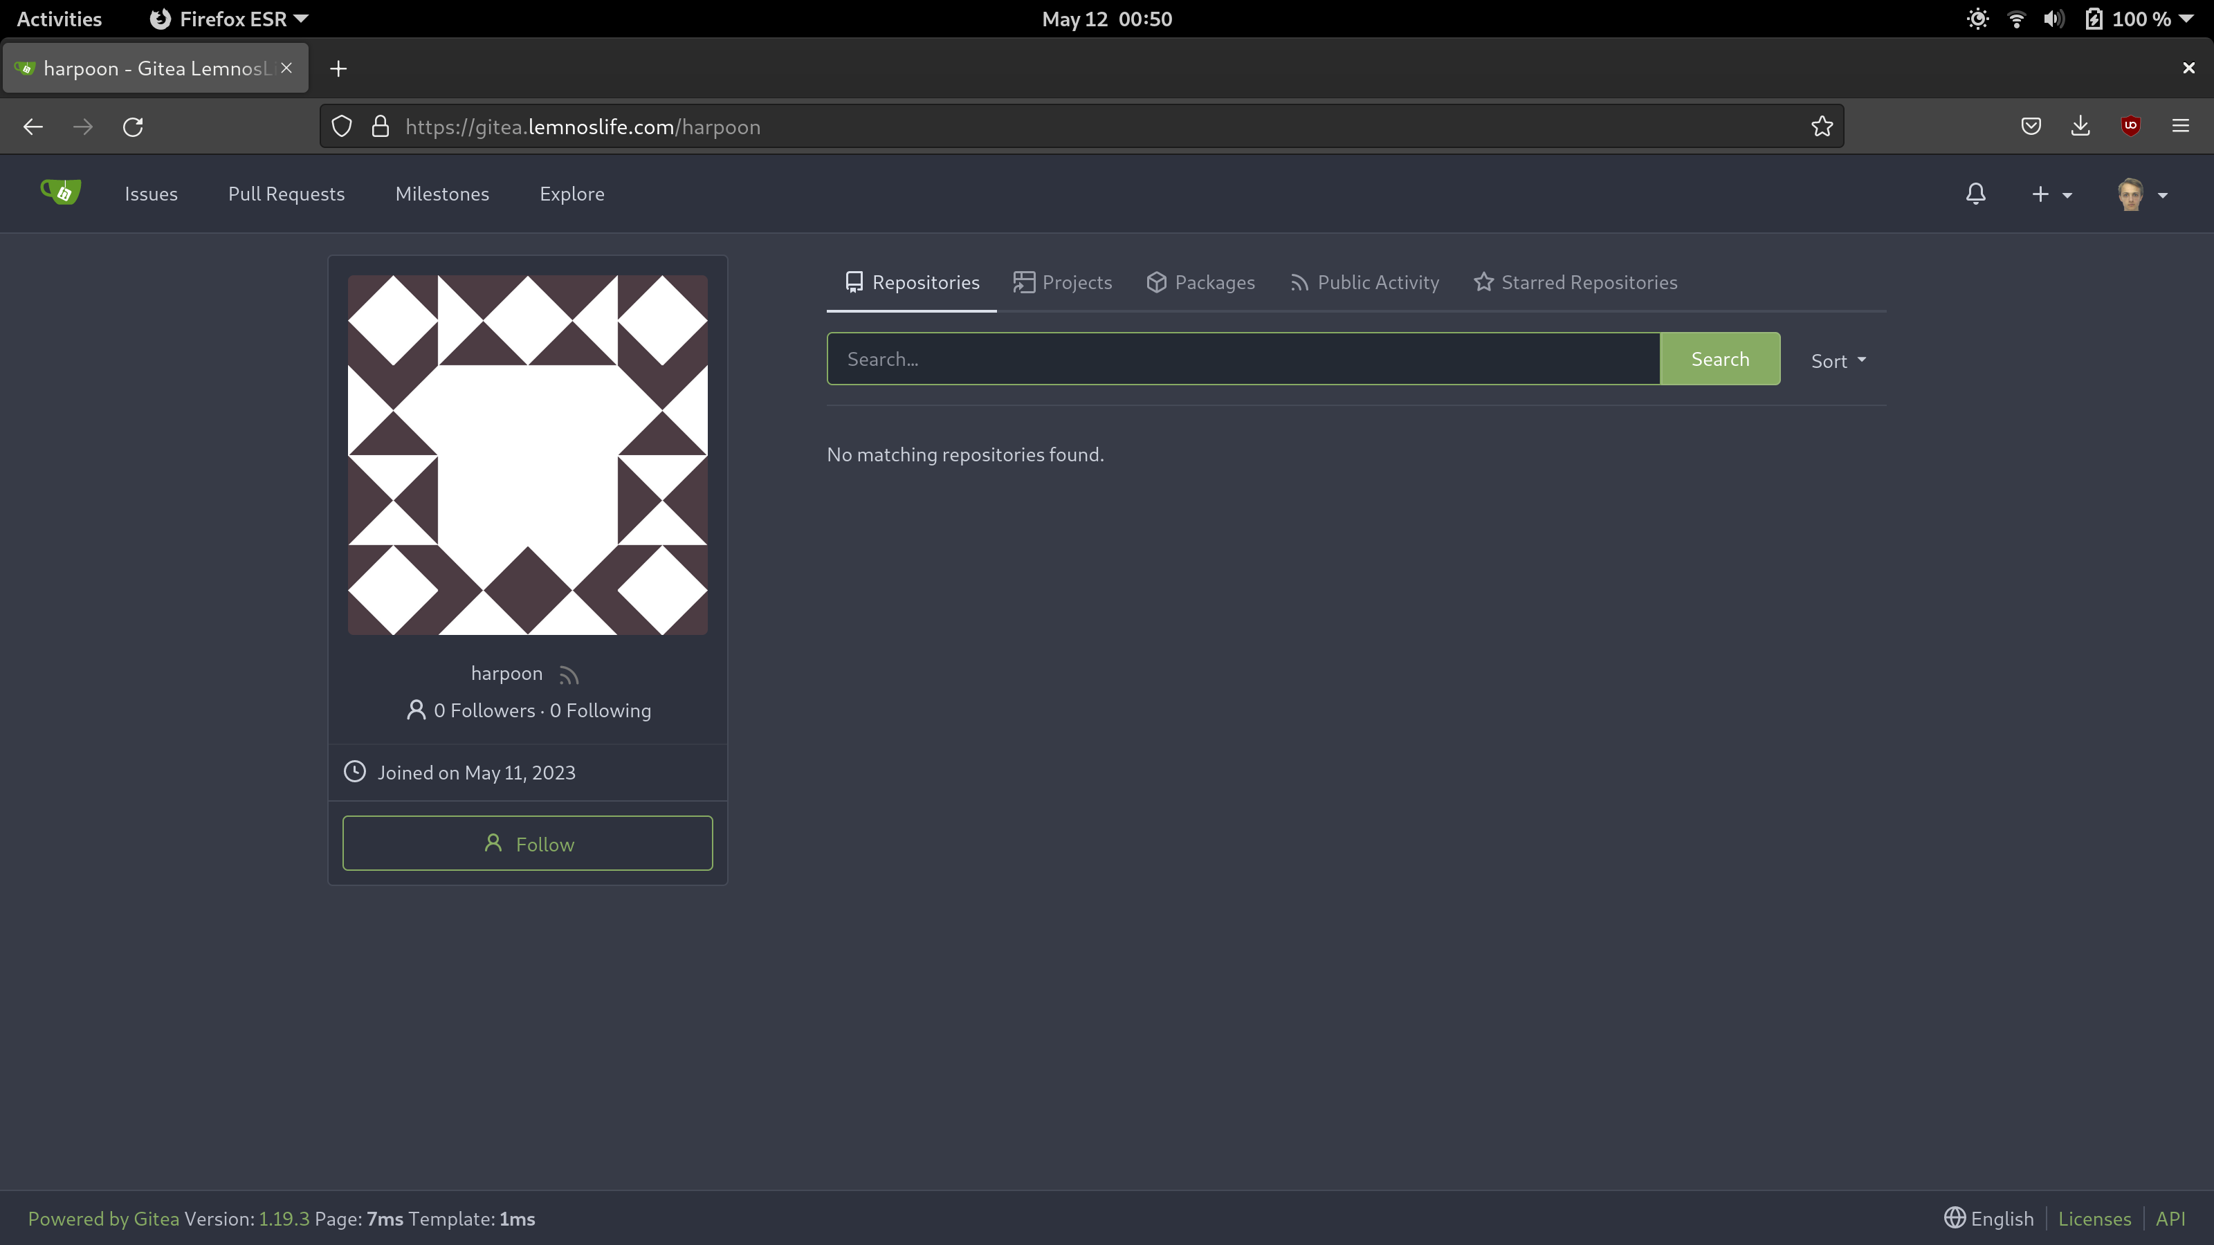Open uBlock Origin extension icon
Image resolution: width=2214 pixels, height=1245 pixels.
click(2130, 127)
